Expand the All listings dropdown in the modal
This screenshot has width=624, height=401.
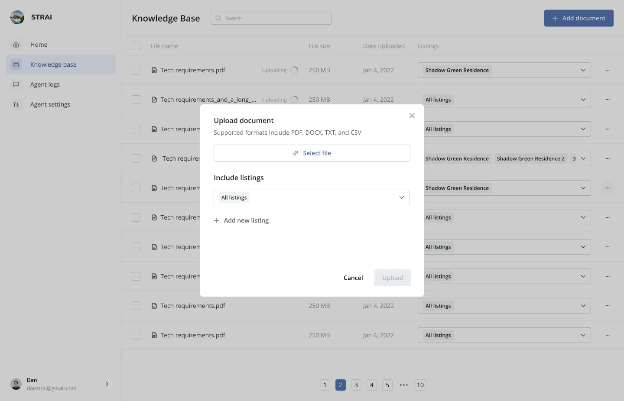(x=402, y=197)
